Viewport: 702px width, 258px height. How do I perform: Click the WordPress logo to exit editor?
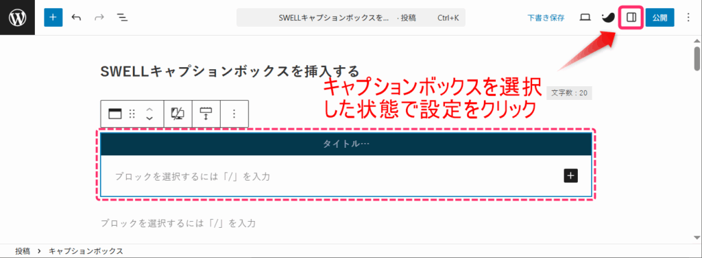[17, 17]
